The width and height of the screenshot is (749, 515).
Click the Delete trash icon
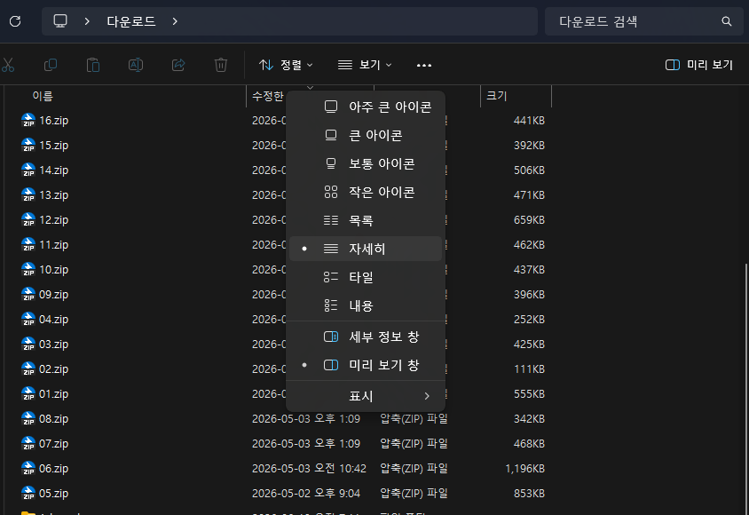(x=221, y=65)
